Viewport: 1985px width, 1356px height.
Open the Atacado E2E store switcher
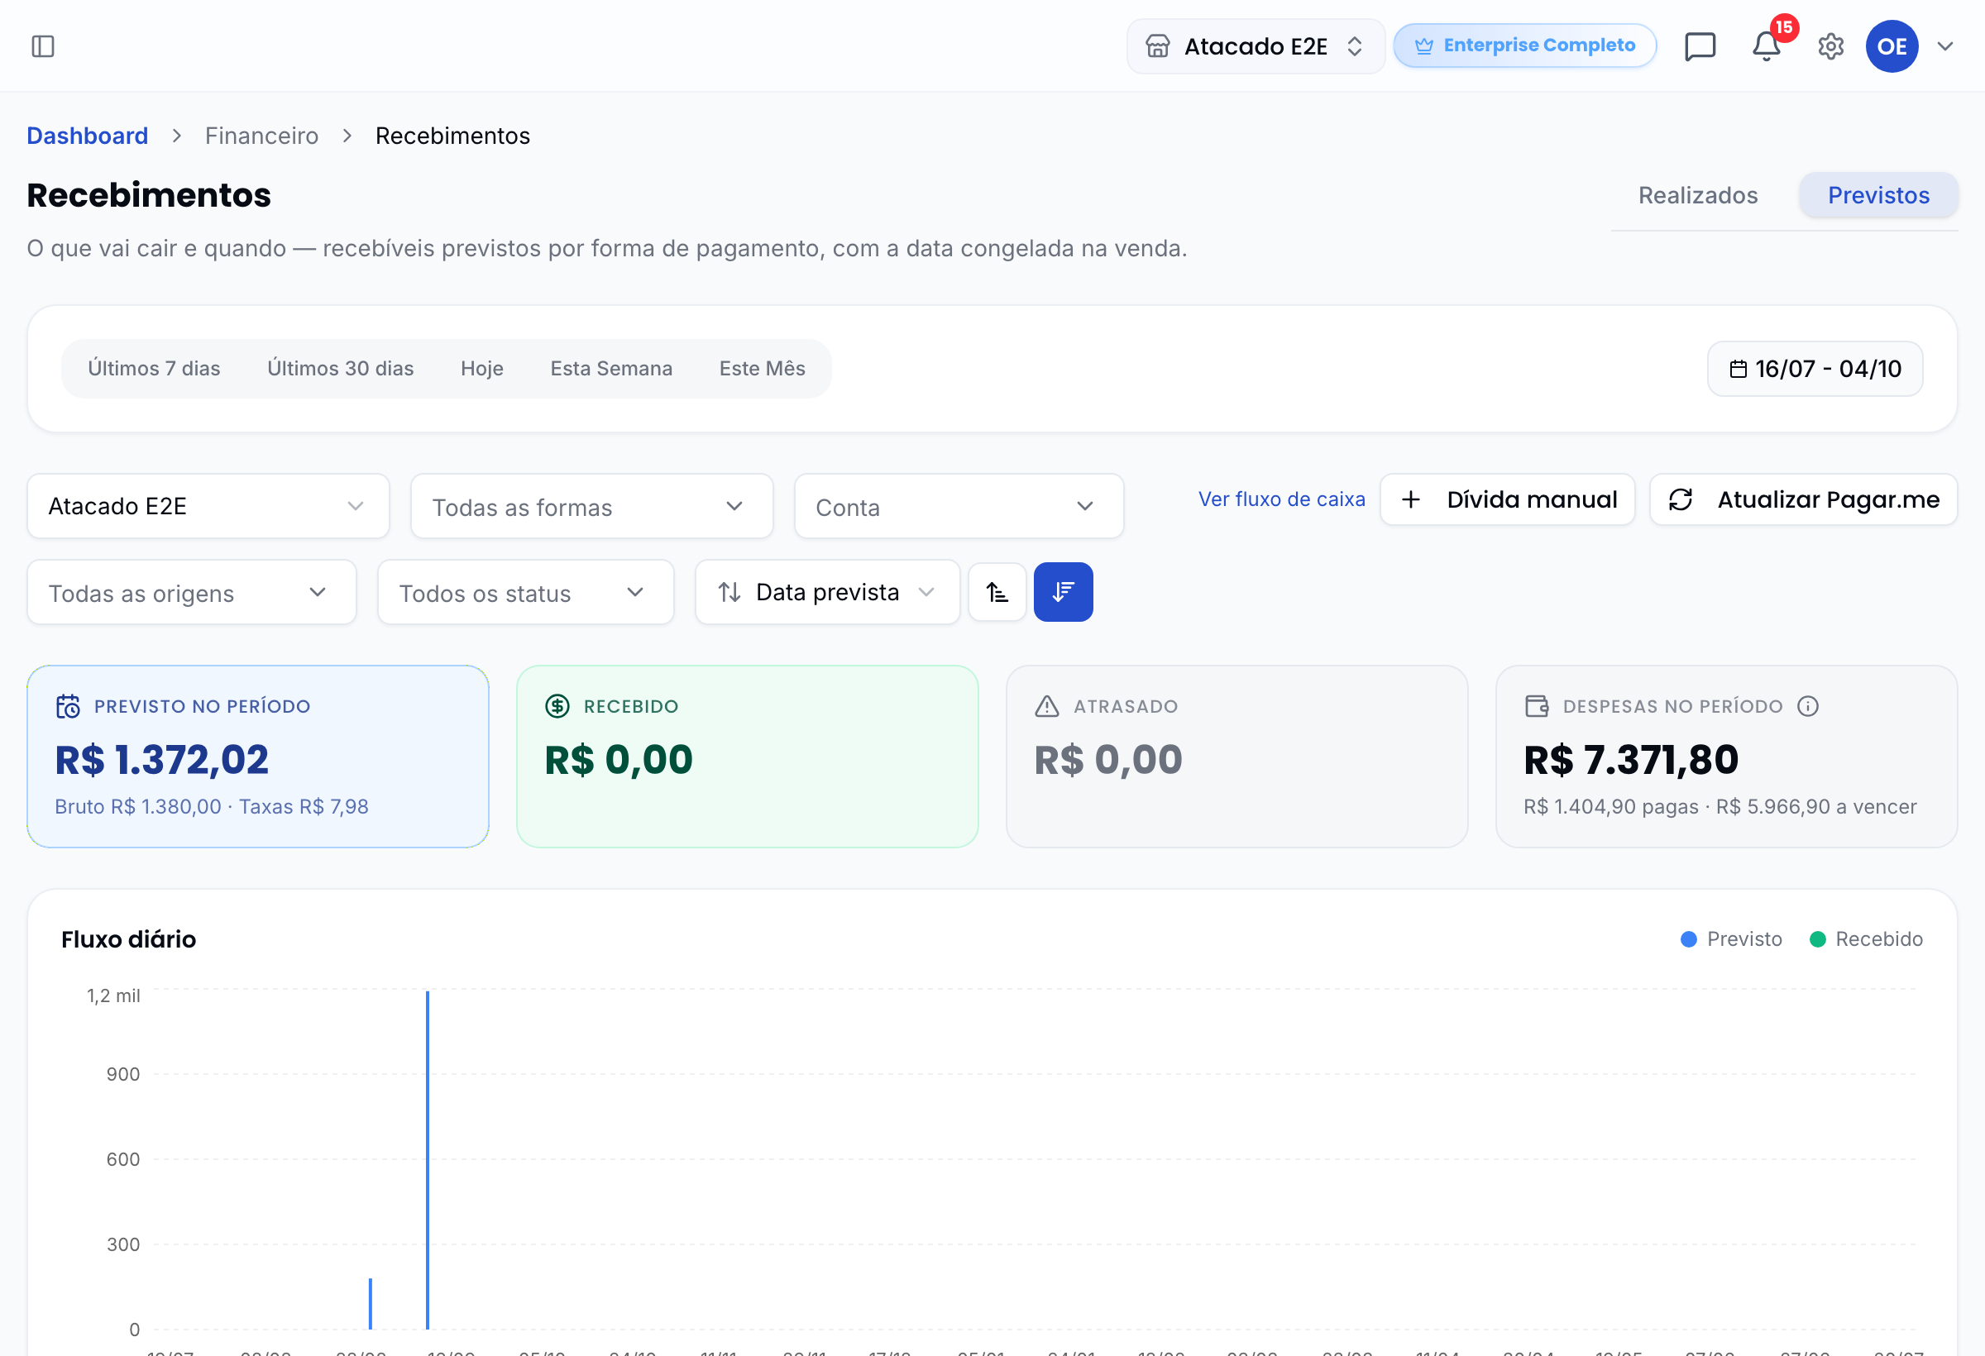(x=1255, y=46)
